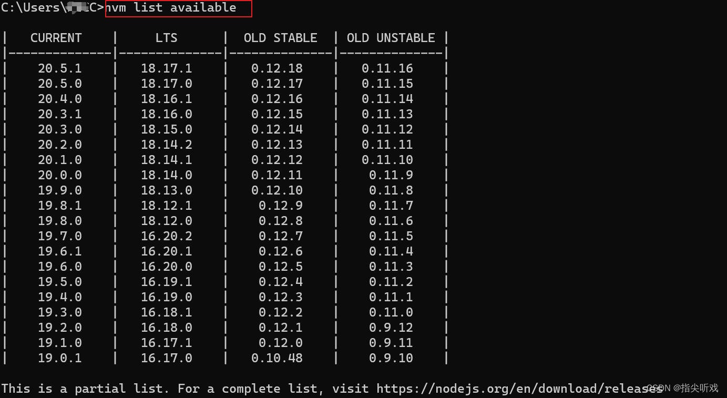This screenshot has width=727, height=398.
Task: Select old unstable version 0.9.10
Action: point(391,359)
